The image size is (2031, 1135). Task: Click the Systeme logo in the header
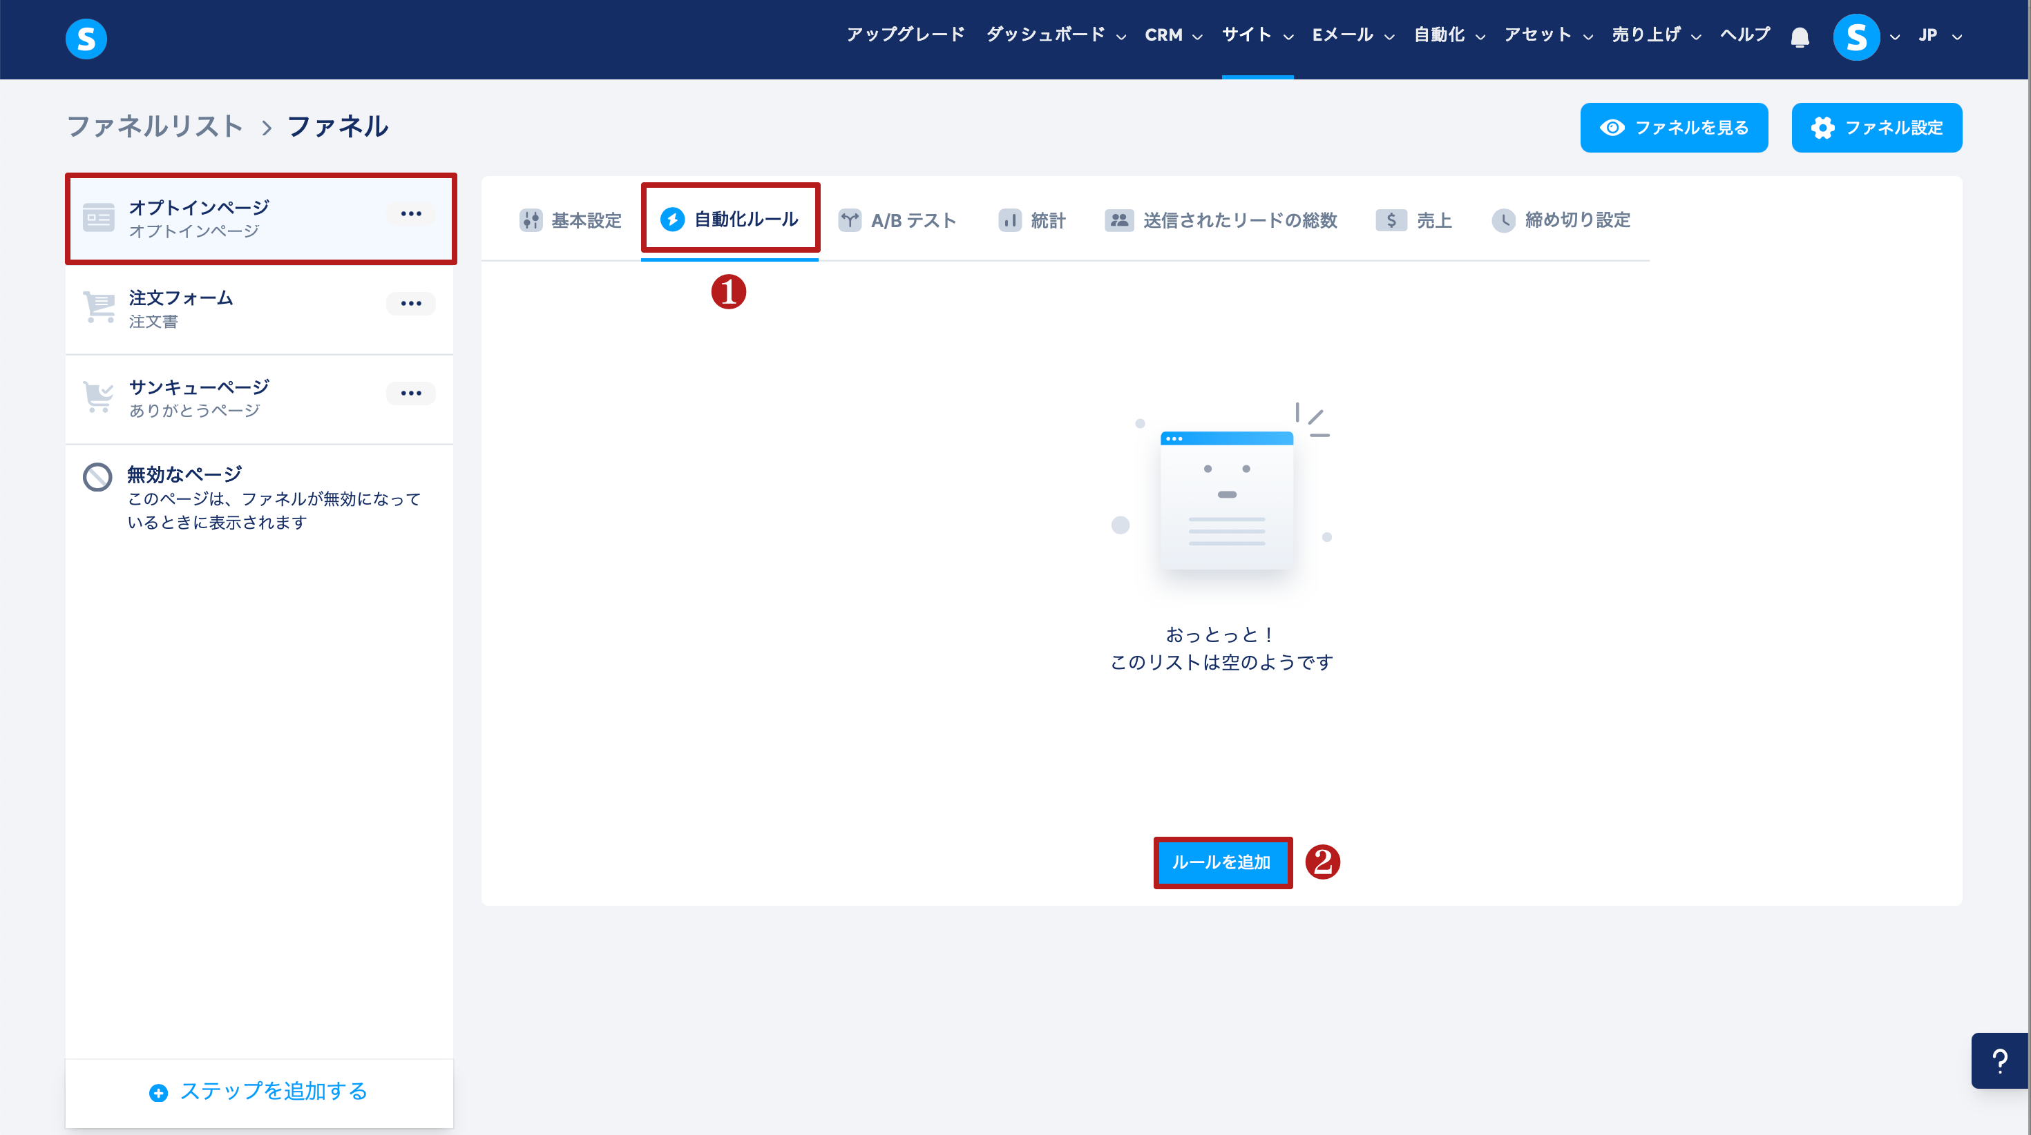(x=86, y=39)
